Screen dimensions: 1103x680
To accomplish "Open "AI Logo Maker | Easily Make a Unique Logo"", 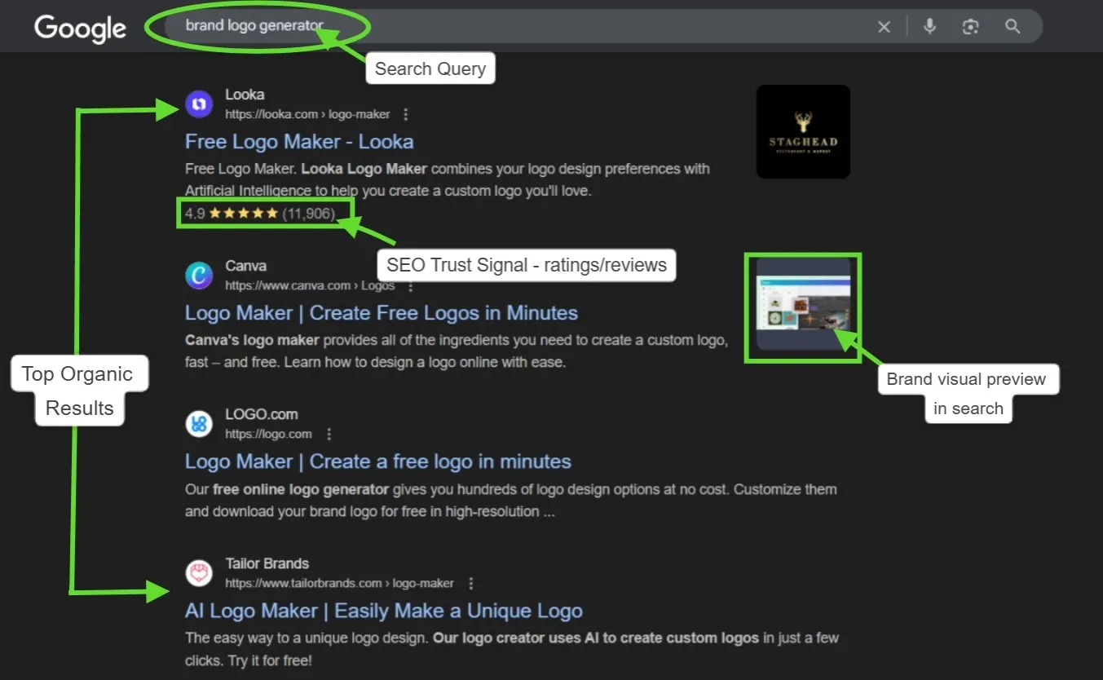I will [x=383, y=611].
